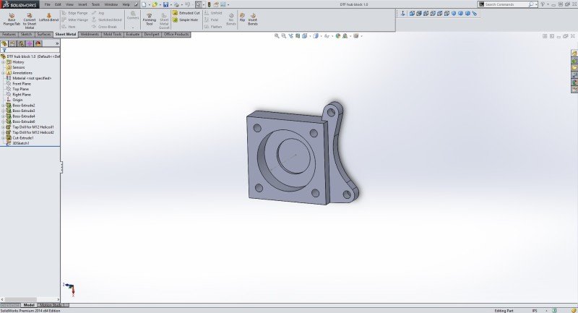The height and width of the screenshot is (313, 578).
Task: Open the Save options dropdown arrow
Action: point(171,5)
